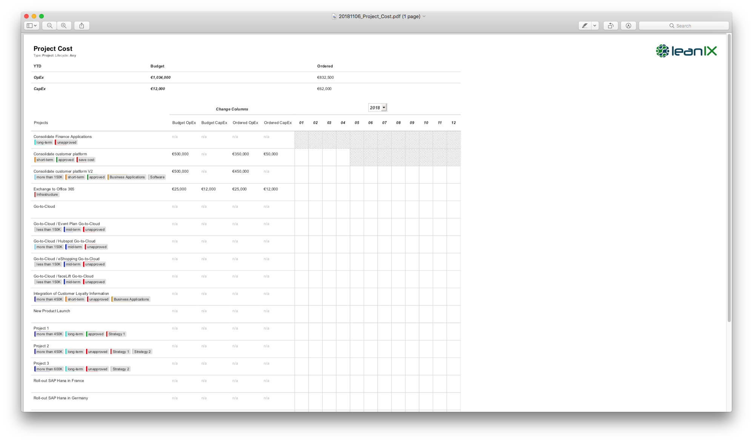The height and width of the screenshot is (442, 753).
Task: Click the Change Columns heading
Action: pos(232,109)
